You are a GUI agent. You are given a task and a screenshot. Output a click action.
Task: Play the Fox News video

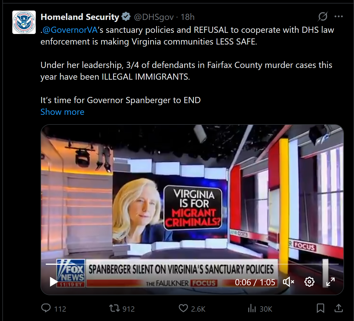[54, 282]
